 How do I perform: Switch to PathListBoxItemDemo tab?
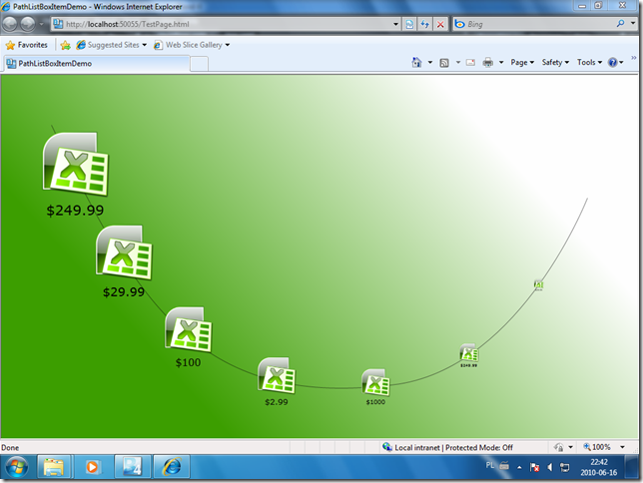pos(97,64)
